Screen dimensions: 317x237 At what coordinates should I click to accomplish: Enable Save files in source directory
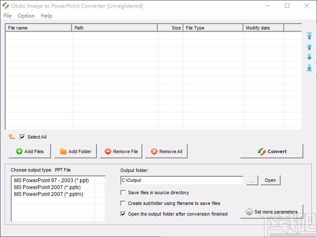[x=123, y=193]
